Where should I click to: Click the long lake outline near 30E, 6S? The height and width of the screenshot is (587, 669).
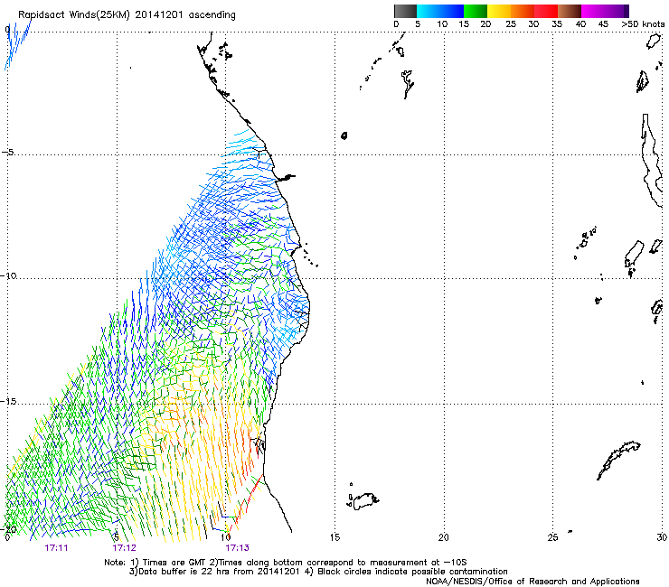652,161
